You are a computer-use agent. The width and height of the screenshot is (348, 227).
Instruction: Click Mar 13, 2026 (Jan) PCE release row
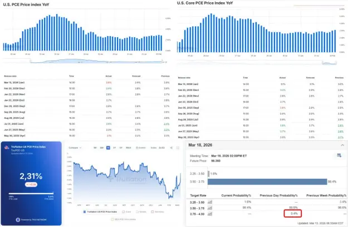coord(86,83)
